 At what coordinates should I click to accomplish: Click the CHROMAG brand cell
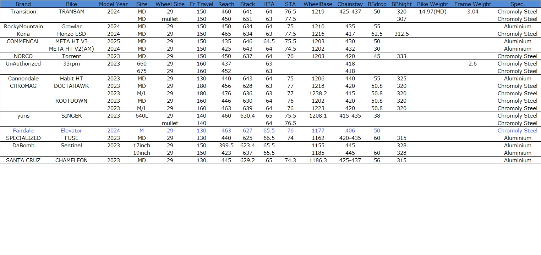pyautogui.click(x=23, y=86)
